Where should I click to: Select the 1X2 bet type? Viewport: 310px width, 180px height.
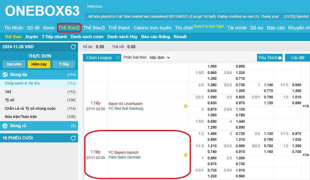pos(8,92)
